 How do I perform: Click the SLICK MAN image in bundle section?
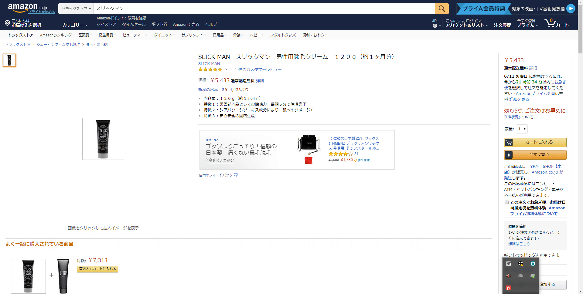[x=28, y=276]
